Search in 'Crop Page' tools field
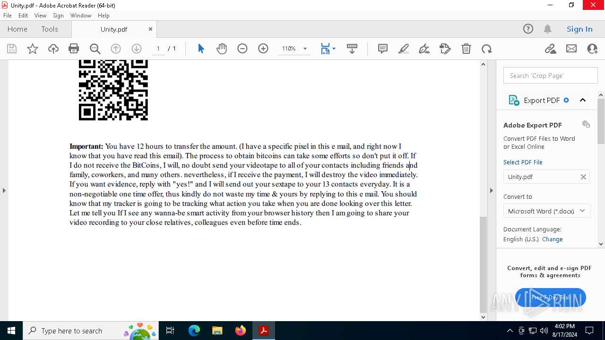605x340 pixels. pyautogui.click(x=551, y=76)
